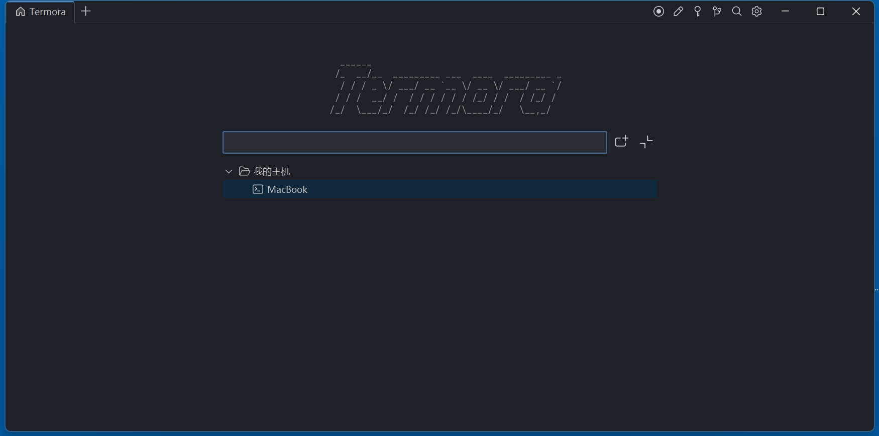Click the new host add icon
Screen dimensions: 879x436
click(621, 142)
